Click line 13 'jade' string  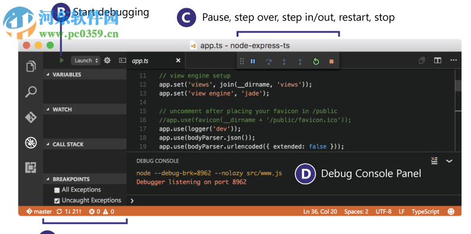pyautogui.click(x=252, y=93)
